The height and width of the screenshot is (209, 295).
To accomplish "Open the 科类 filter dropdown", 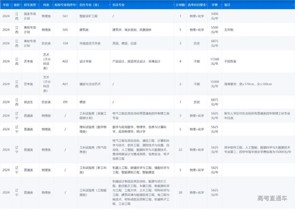I will tap(52, 5).
